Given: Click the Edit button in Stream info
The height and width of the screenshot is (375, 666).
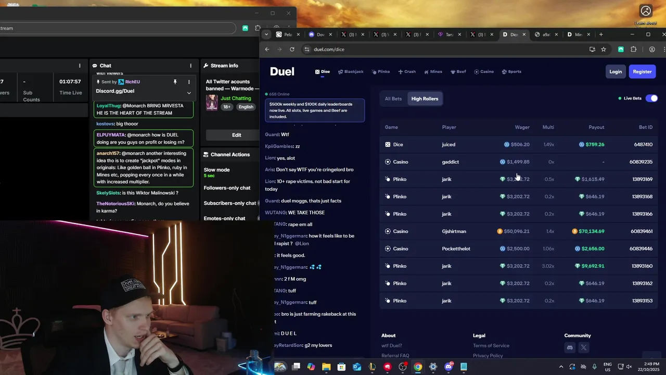Looking at the screenshot, I should click(236, 135).
